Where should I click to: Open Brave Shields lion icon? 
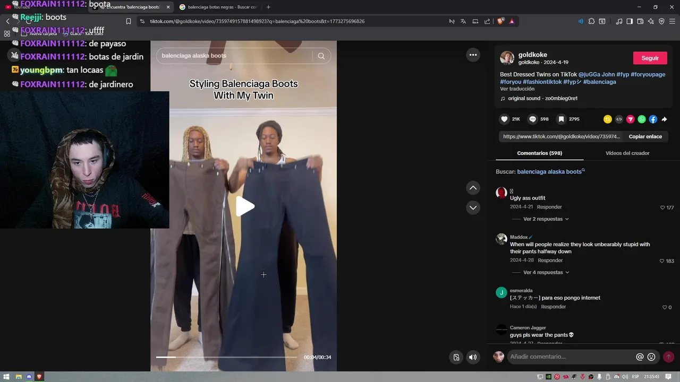(500, 21)
